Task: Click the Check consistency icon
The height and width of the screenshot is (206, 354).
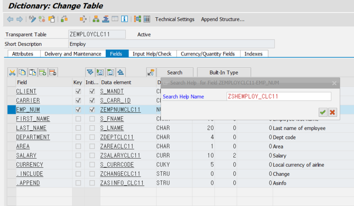Action: tap(64, 19)
